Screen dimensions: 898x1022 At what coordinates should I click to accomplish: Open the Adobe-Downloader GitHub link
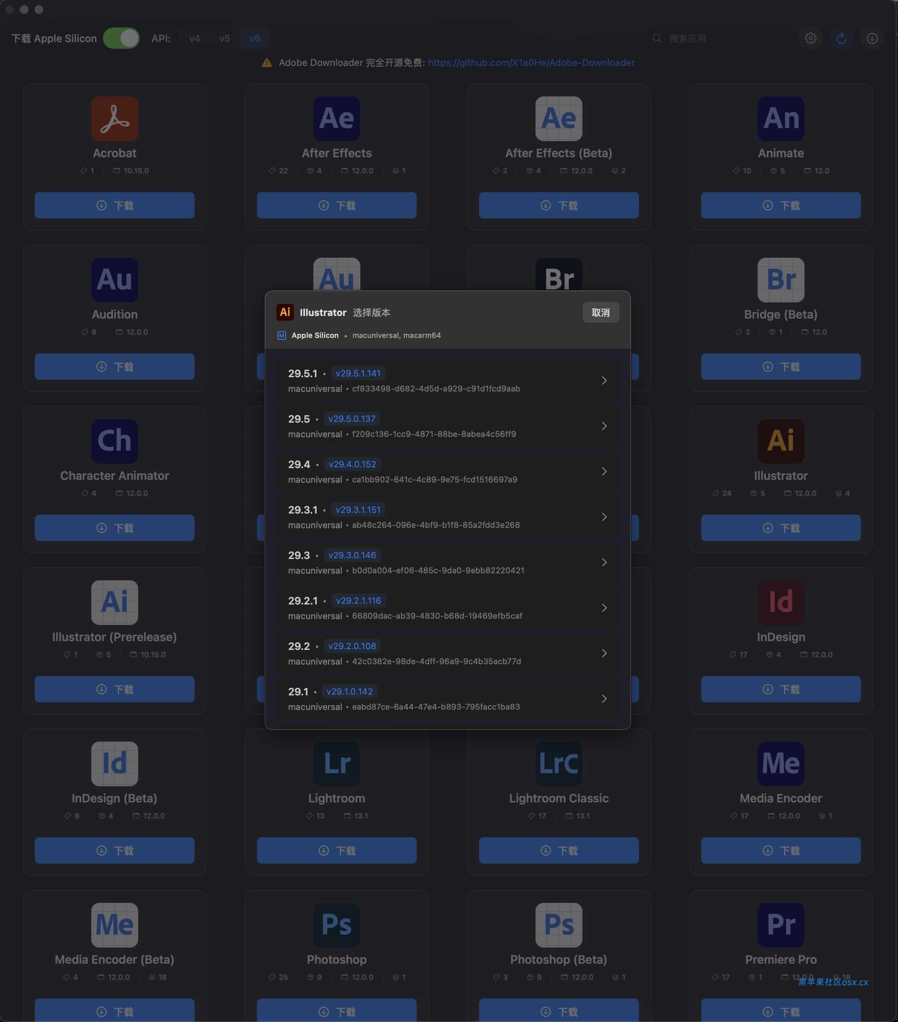(531, 62)
